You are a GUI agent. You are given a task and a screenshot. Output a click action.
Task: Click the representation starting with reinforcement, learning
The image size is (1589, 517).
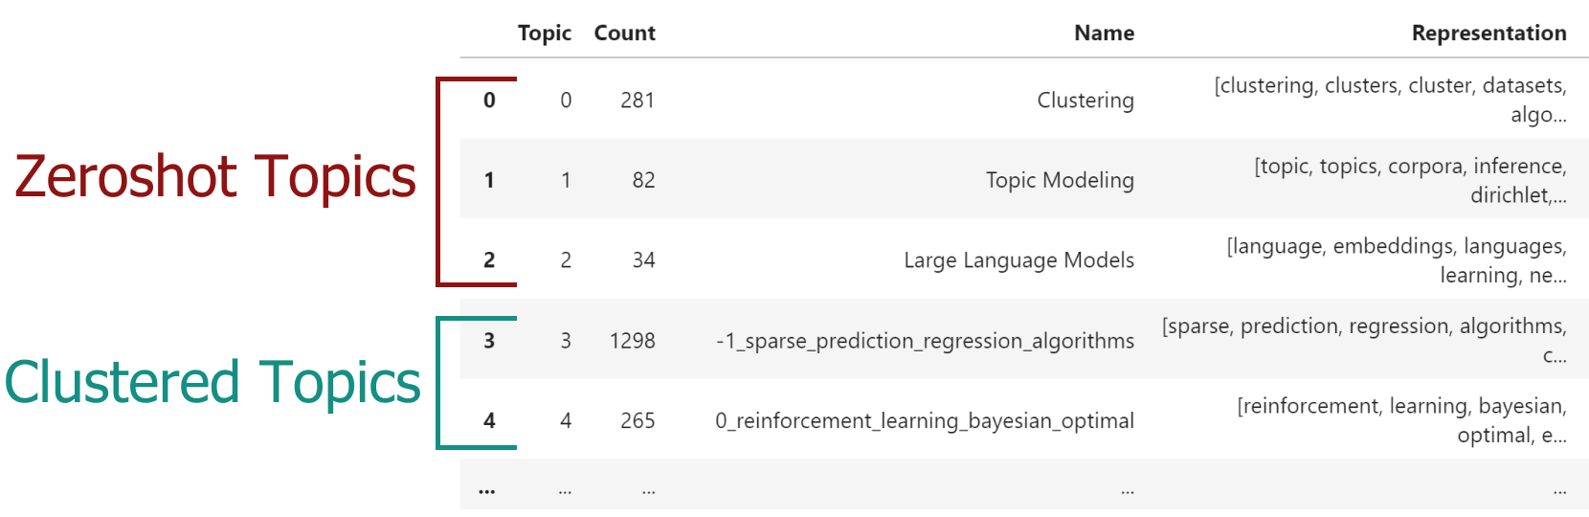pyautogui.click(x=1401, y=420)
